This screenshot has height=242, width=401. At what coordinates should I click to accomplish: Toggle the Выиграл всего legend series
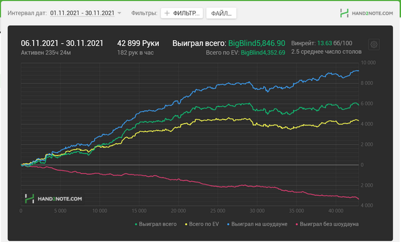155,224
